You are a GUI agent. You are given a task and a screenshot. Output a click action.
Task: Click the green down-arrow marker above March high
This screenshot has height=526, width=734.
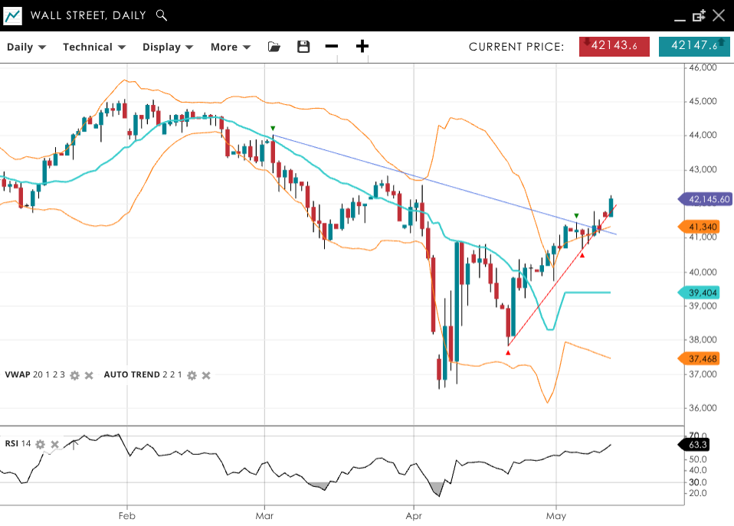273,129
